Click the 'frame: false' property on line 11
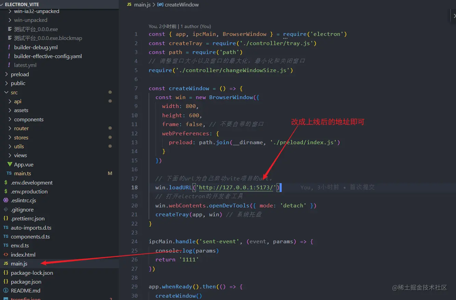The height and width of the screenshot is (300, 456). tap(182, 124)
